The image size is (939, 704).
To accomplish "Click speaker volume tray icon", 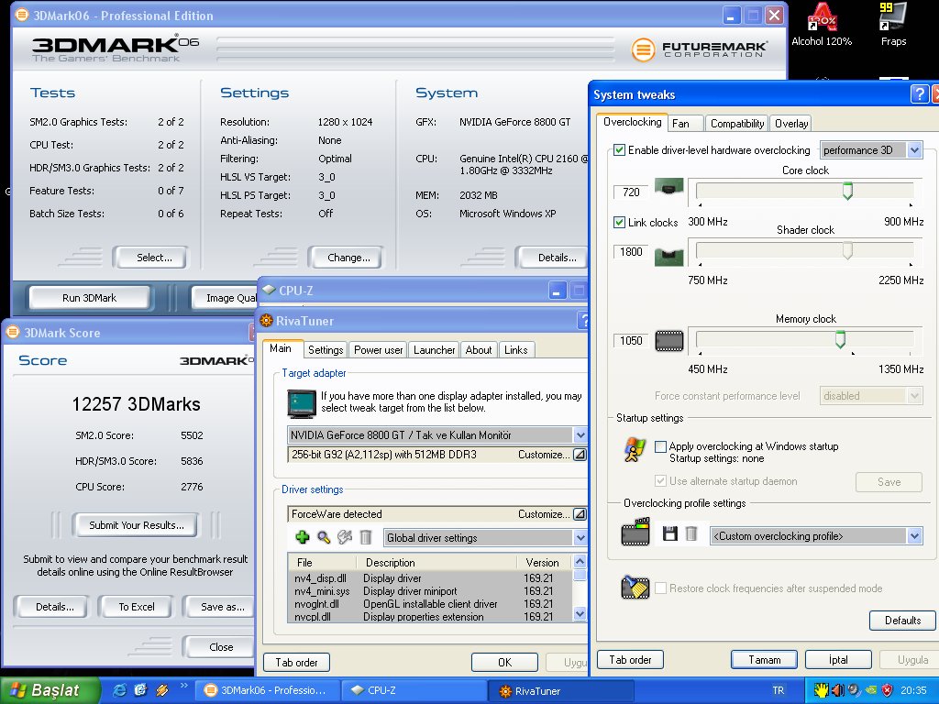I will [837, 690].
